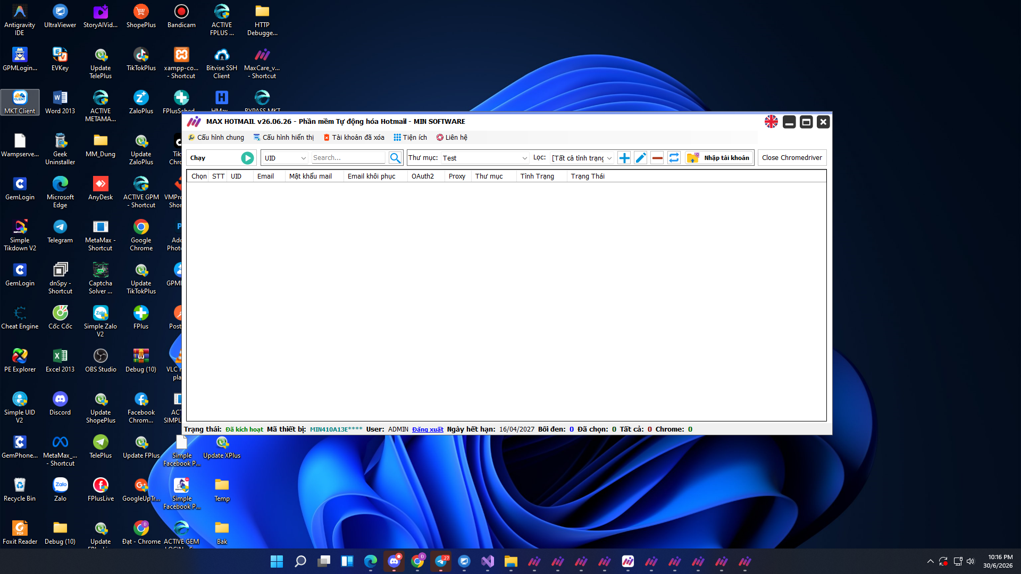This screenshot has width=1021, height=574.
Task: Click the MIN410A13E**** device code text
Action: click(x=336, y=429)
